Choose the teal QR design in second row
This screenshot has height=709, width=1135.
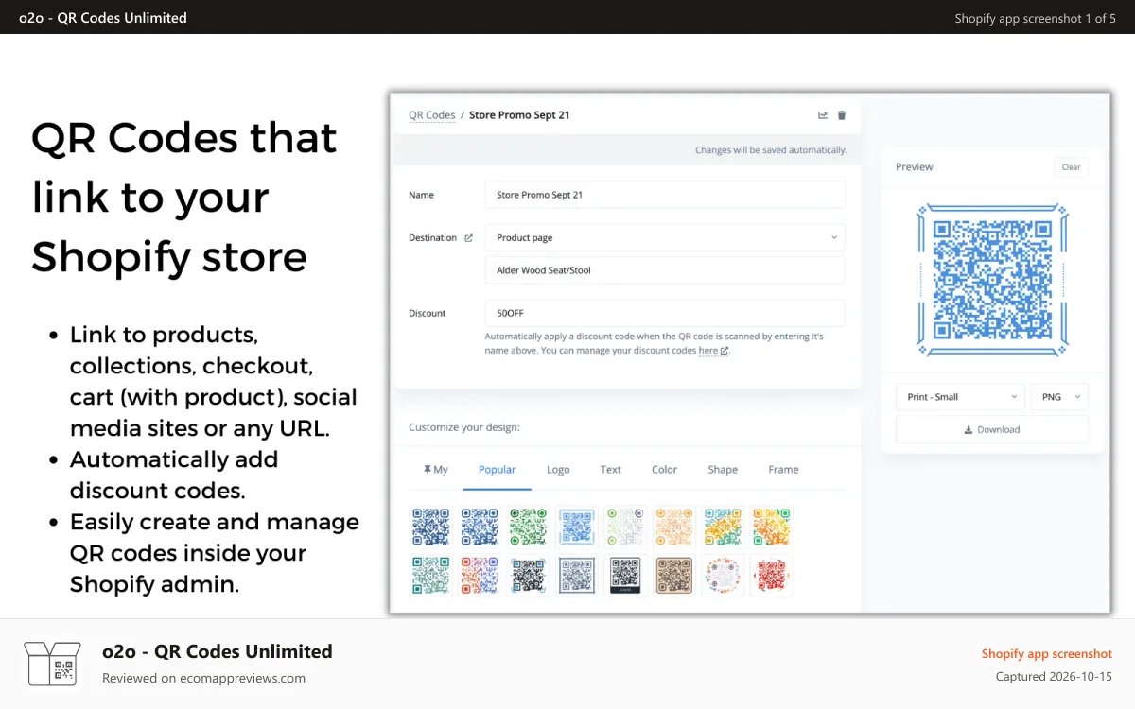(x=431, y=575)
